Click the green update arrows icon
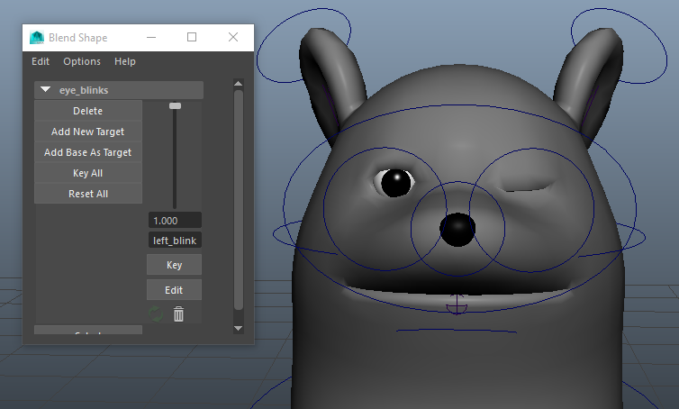Image resolution: width=679 pixels, height=409 pixels. click(156, 314)
